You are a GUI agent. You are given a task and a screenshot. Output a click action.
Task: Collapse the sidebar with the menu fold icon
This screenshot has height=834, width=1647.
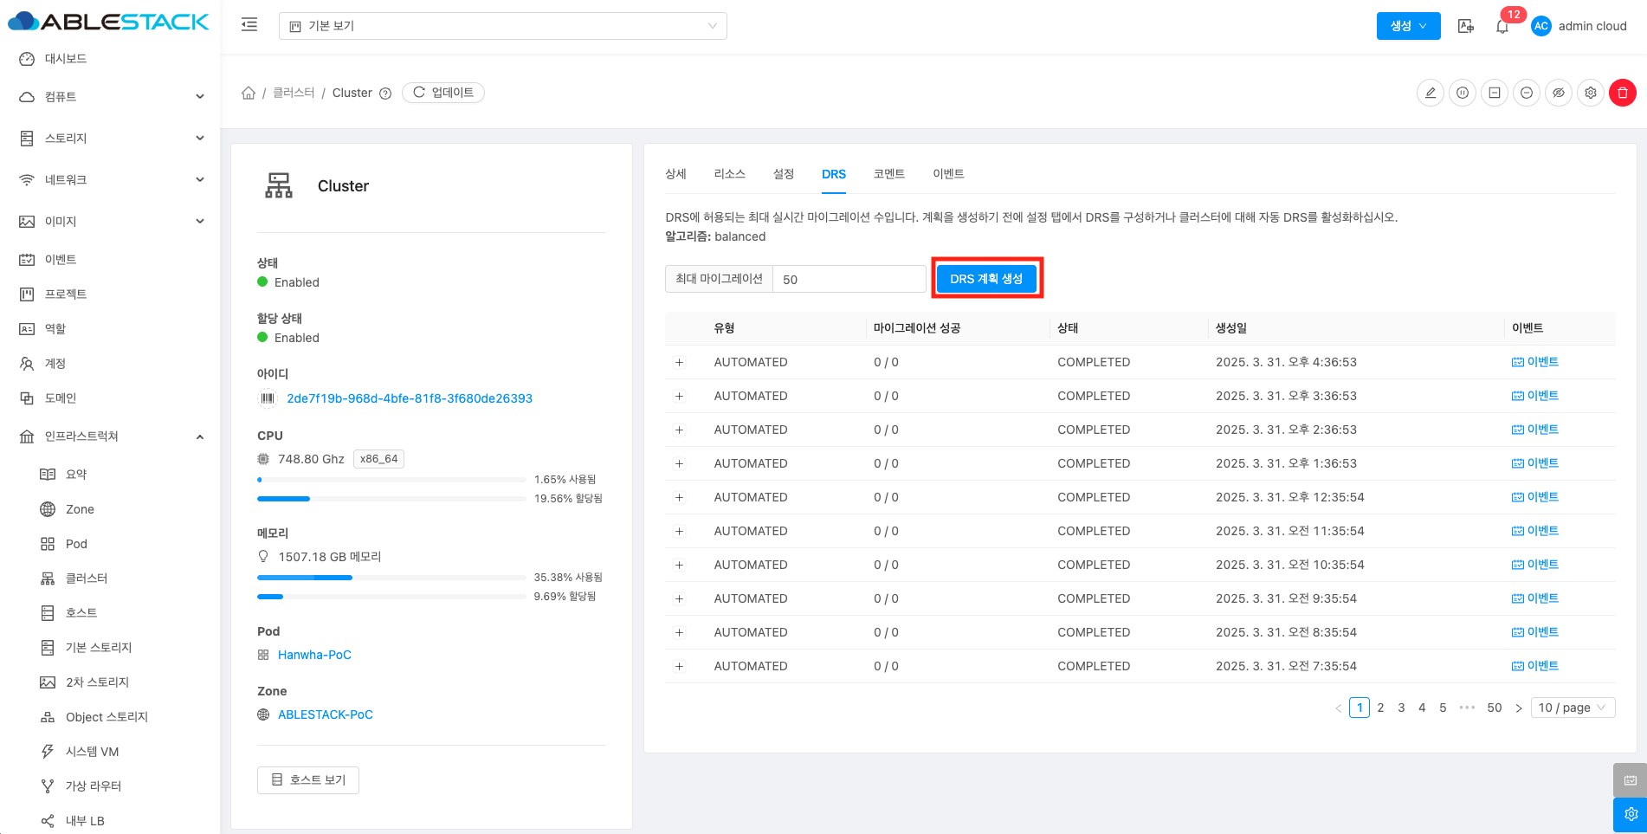tap(249, 25)
